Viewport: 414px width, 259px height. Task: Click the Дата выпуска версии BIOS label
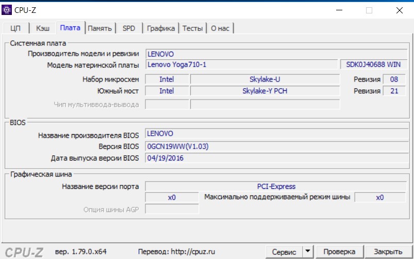pos(95,158)
